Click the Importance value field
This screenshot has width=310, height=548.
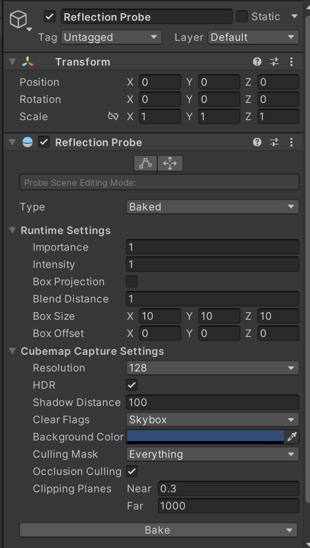pyautogui.click(x=212, y=247)
